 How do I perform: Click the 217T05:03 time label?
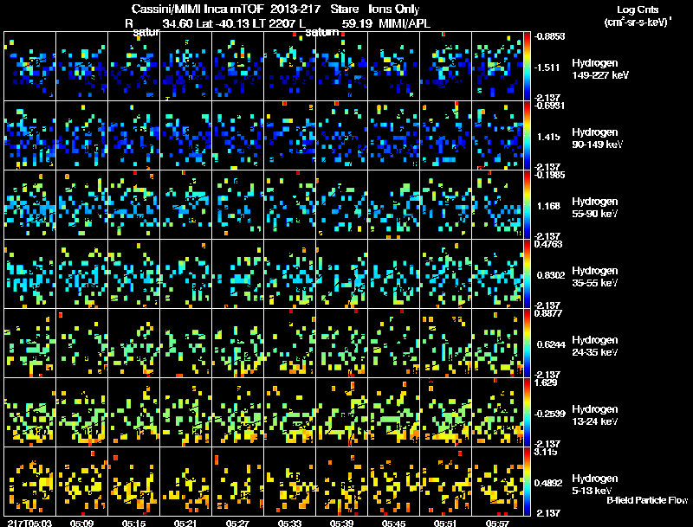click(x=29, y=523)
